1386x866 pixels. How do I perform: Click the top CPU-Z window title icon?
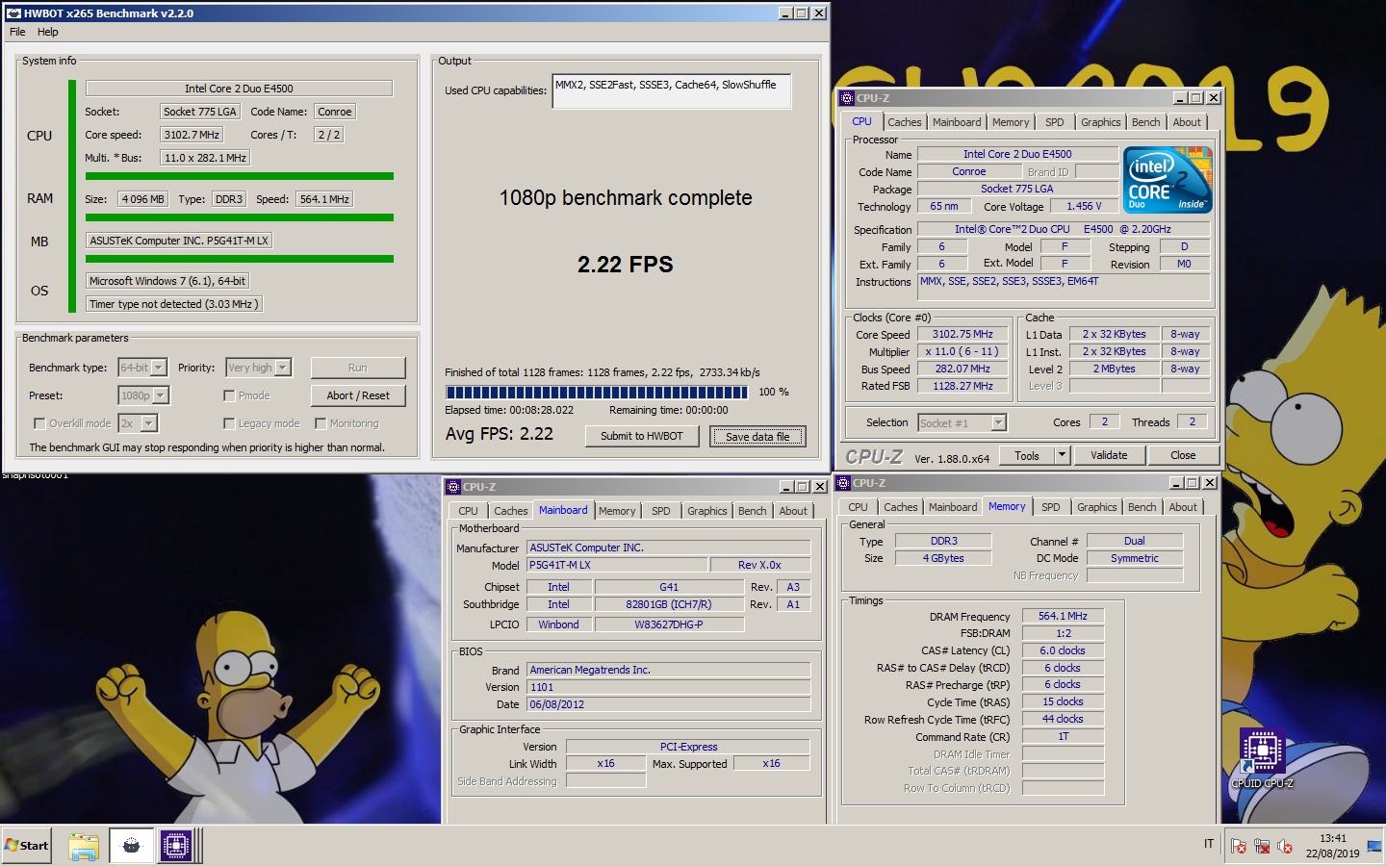[847, 98]
